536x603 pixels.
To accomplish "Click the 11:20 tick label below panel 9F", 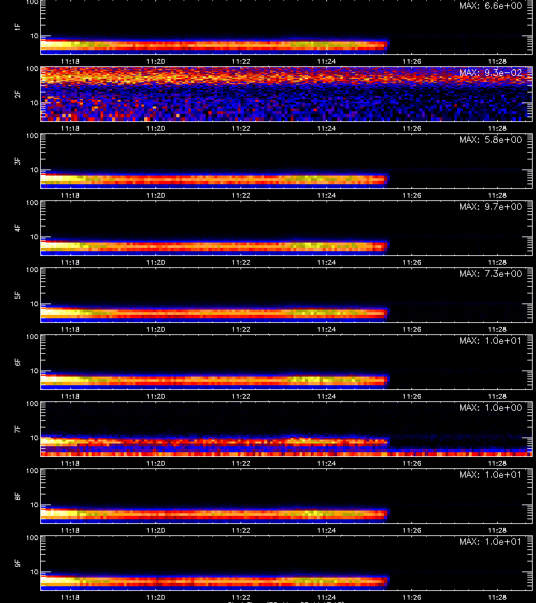I will 155,597.
